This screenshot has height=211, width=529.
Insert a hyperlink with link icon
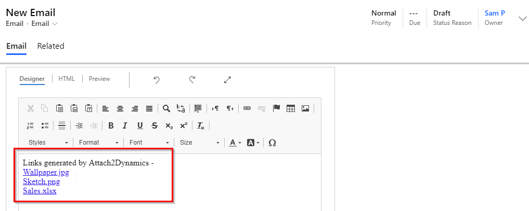point(247,108)
